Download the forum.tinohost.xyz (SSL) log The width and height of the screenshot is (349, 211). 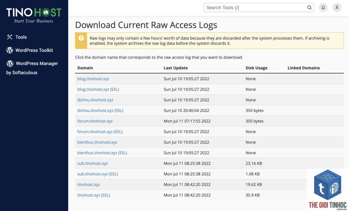click(x=100, y=132)
